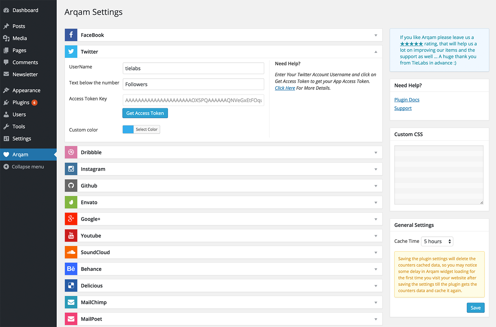Viewport: 496px width, 327px height.
Task: Click the SoundCloud cloud icon
Action: click(x=71, y=252)
